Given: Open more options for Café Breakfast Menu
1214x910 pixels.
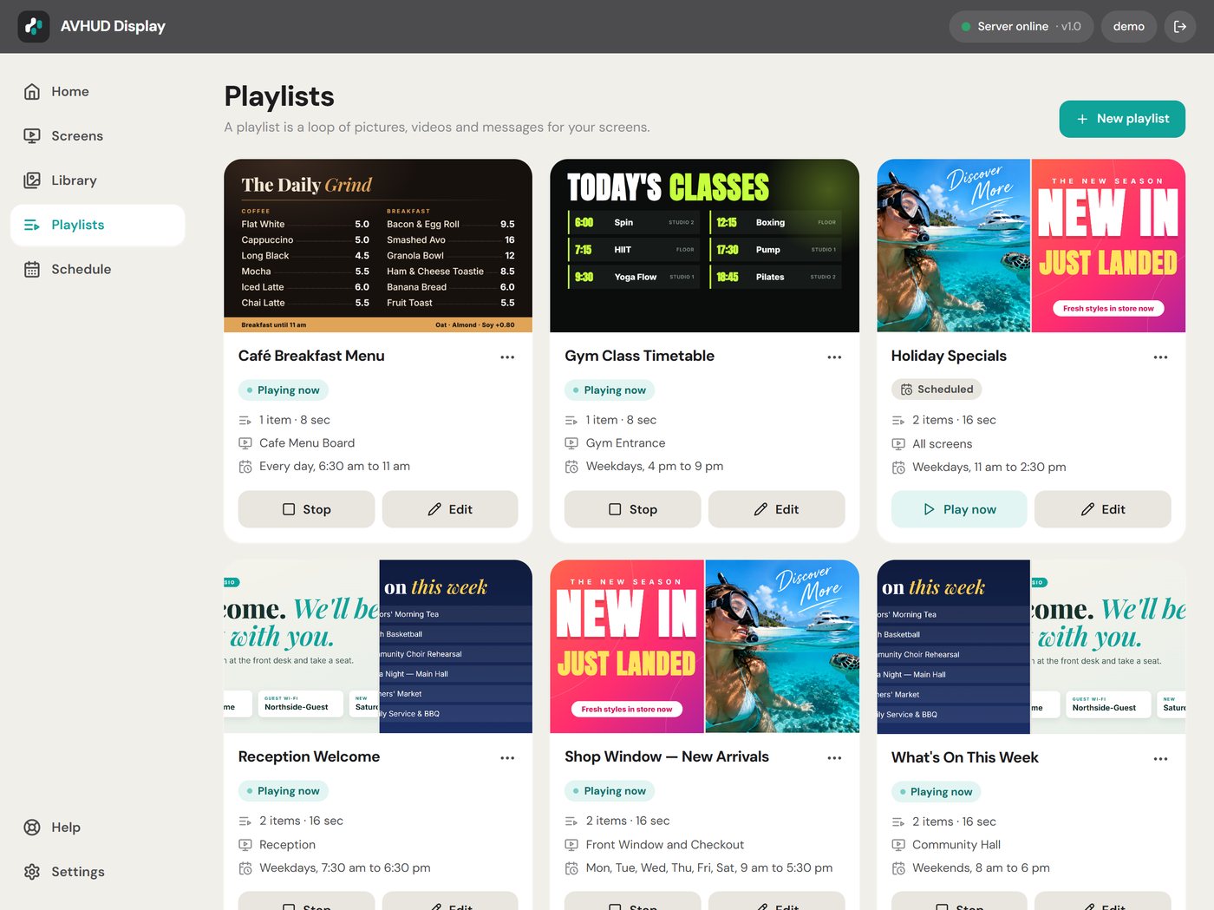Looking at the screenshot, I should tap(507, 357).
